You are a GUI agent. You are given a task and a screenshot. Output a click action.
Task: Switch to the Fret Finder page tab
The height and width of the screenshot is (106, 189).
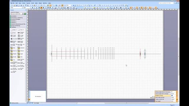(36, 103)
